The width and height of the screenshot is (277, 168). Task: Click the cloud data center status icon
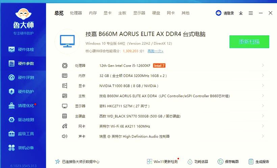[57, 162]
